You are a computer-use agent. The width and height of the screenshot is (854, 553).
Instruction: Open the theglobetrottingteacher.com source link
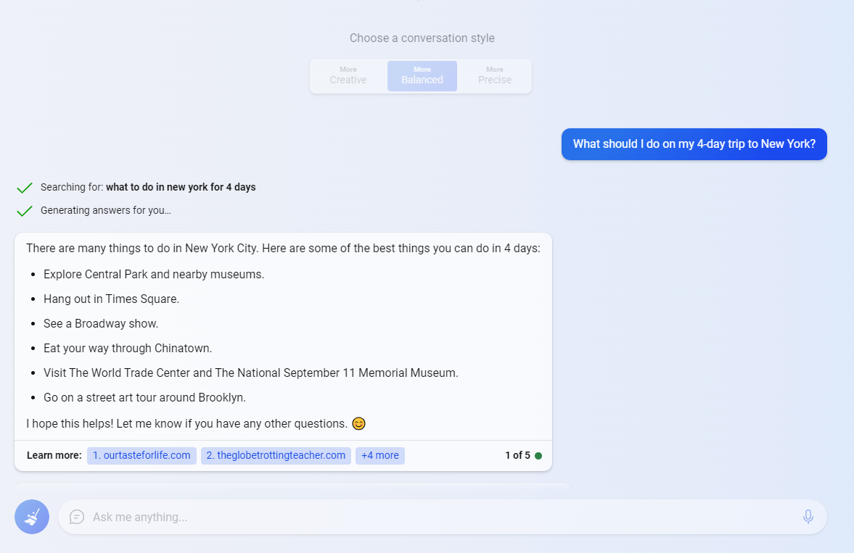276,455
